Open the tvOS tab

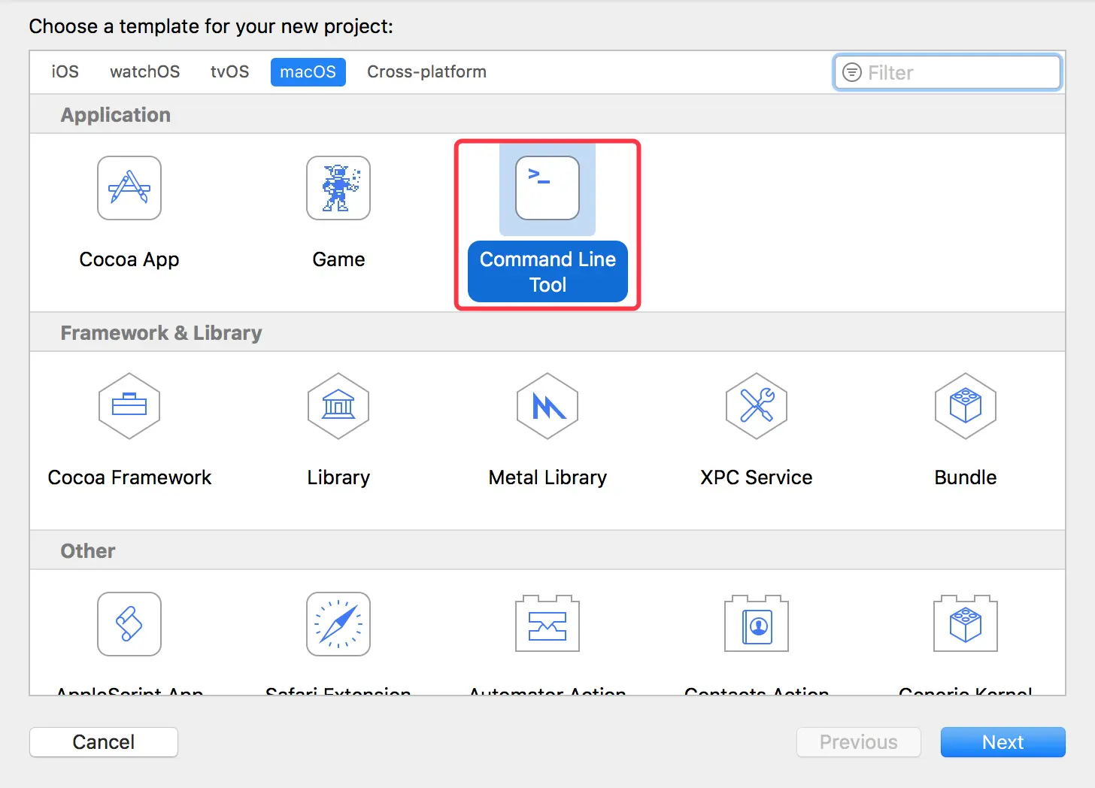click(x=229, y=71)
